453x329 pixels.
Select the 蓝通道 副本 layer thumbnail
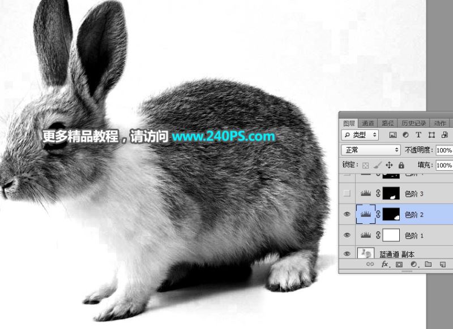pos(366,253)
